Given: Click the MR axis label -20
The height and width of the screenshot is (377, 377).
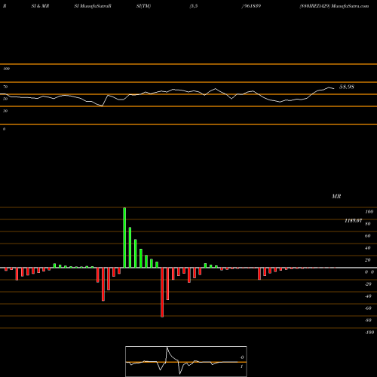Looking at the screenshot, I should (368, 284).
